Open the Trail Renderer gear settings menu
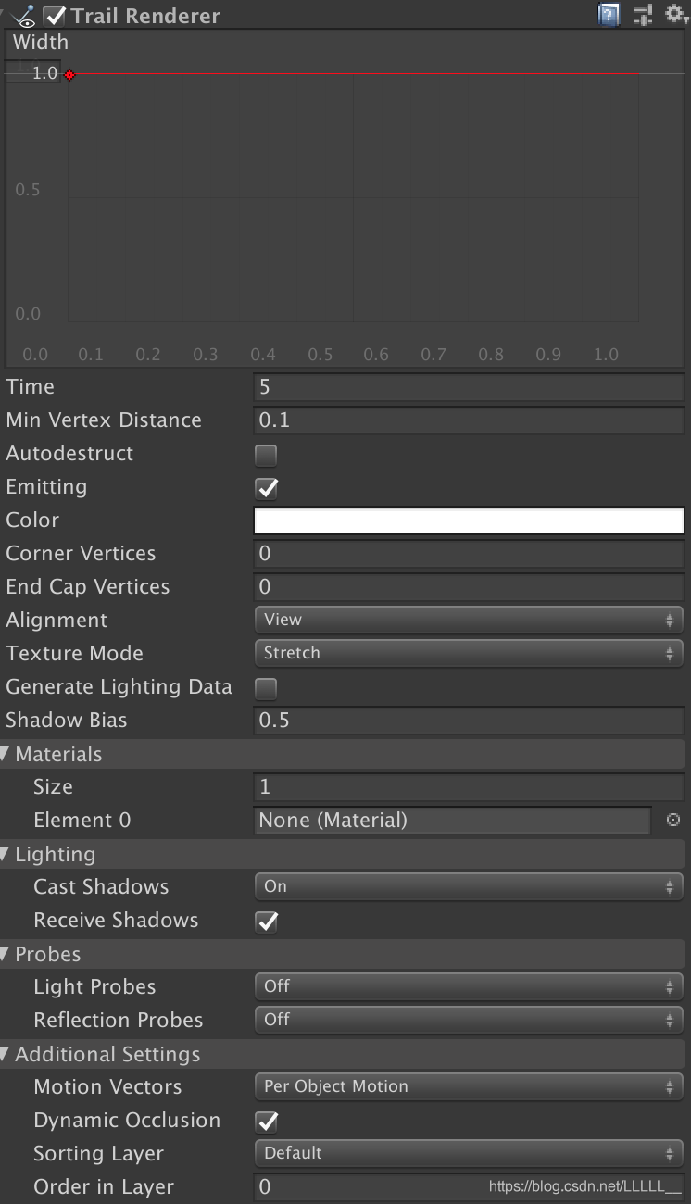 point(676,14)
